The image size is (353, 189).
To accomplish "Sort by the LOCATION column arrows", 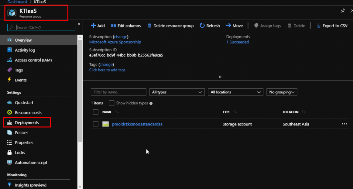I will click(303, 112).
